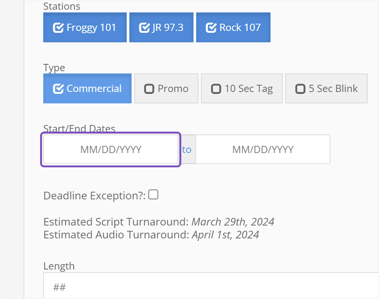Click the Estimated Audio Turnaround date text

click(x=225, y=235)
